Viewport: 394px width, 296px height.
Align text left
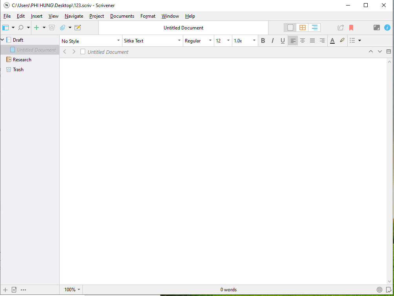293,40
